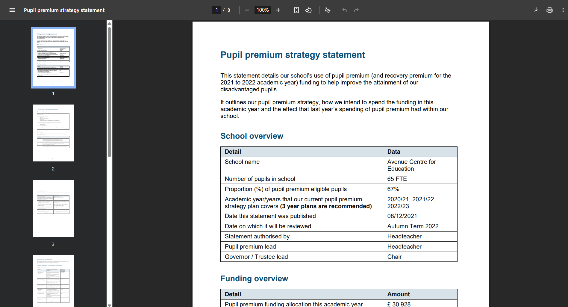Click the fit to page icon
Image resolution: width=568 pixels, height=307 pixels.
click(x=296, y=10)
